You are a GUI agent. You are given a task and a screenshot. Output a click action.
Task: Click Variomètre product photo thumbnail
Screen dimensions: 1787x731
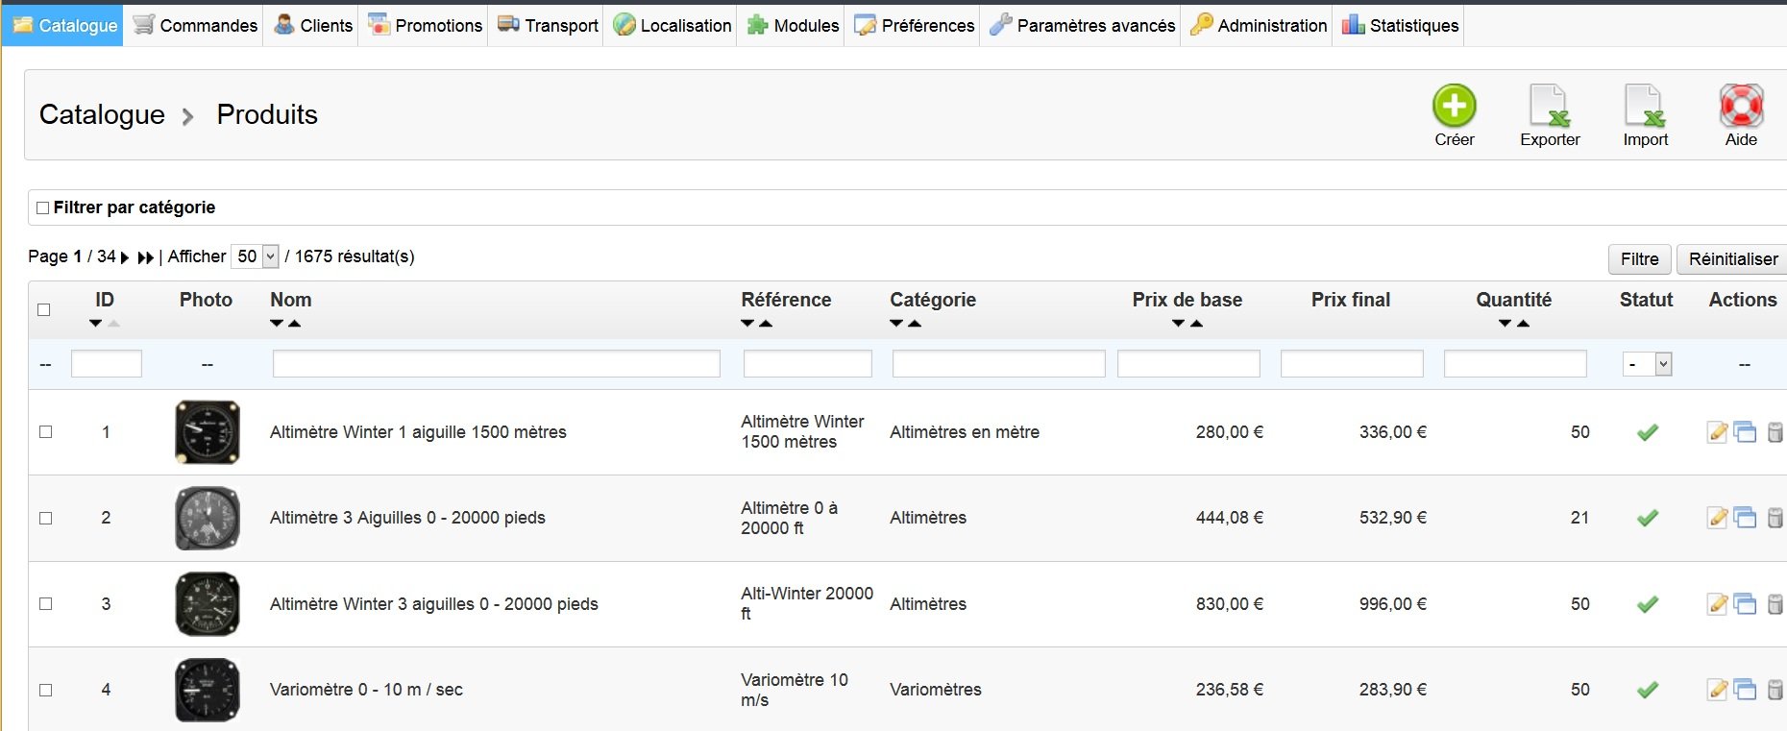(x=207, y=690)
